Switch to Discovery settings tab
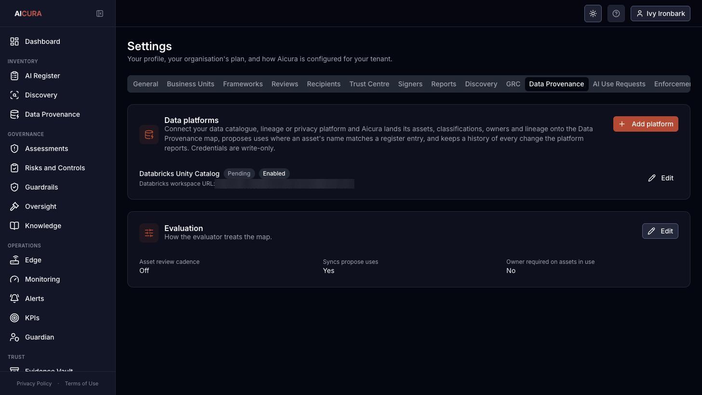The height and width of the screenshot is (395, 702). [481, 84]
